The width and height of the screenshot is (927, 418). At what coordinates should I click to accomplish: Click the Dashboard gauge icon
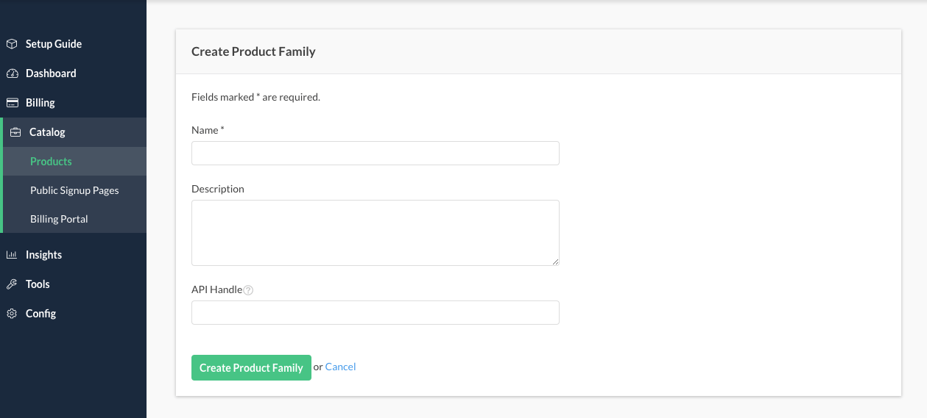point(12,73)
